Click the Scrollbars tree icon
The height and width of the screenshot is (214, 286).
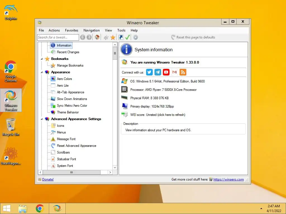(x=53, y=152)
